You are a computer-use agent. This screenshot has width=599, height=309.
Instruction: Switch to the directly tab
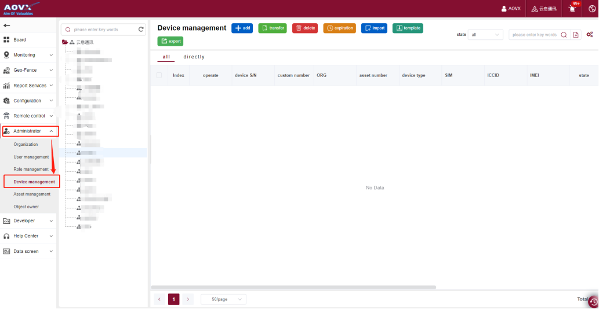[194, 57]
